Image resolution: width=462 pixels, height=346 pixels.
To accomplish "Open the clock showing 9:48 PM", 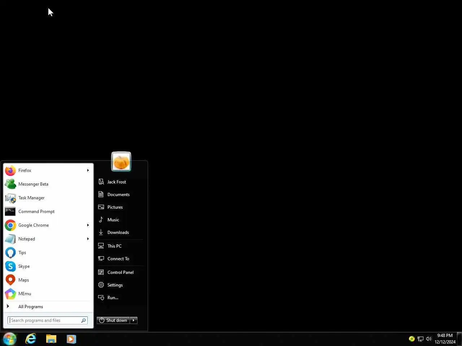I will [x=445, y=339].
